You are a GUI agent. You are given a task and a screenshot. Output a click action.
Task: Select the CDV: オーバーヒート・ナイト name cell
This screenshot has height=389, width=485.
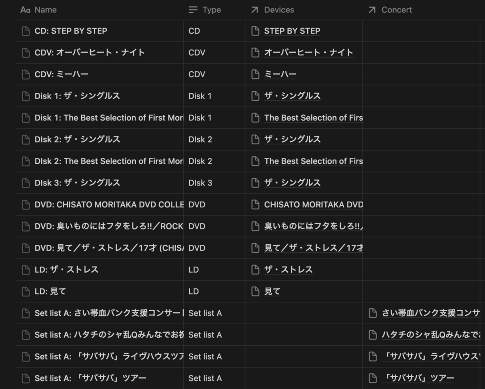point(100,53)
